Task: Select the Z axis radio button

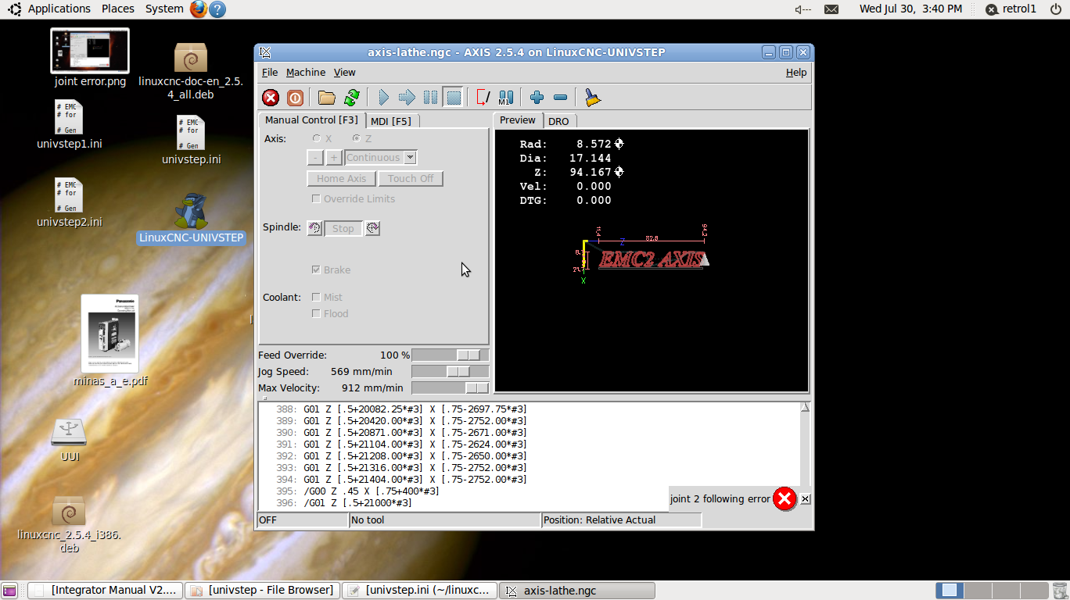Action: (356, 138)
